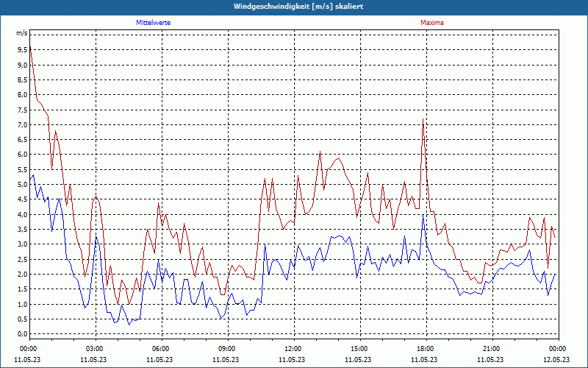Click the '1,5' y-axis value

[23, 289]
